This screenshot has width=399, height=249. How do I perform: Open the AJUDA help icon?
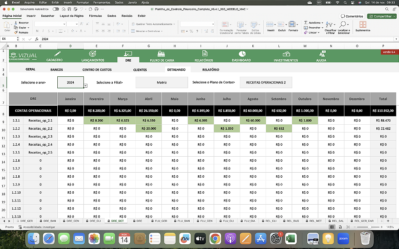pos(322,54)
